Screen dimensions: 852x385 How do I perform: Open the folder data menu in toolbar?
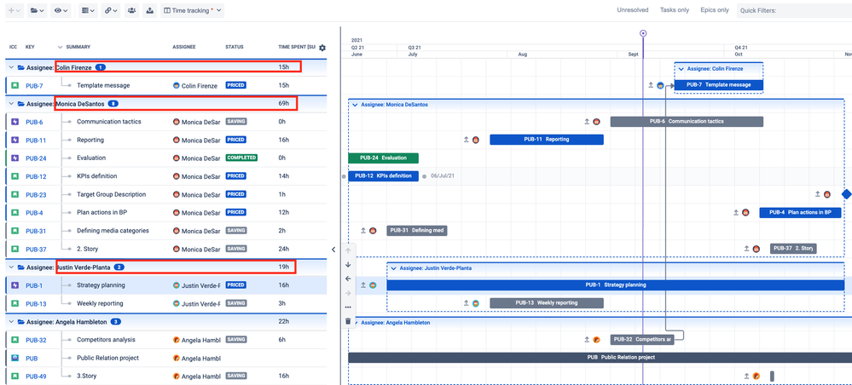pos(37,10)
